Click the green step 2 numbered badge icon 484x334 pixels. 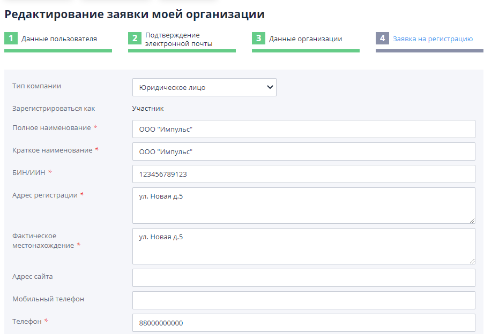point(134,39)
